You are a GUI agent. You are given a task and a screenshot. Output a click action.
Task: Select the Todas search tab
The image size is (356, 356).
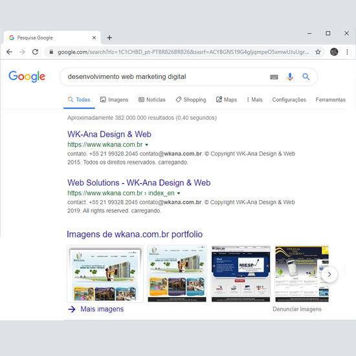click(x=79, y=100)
